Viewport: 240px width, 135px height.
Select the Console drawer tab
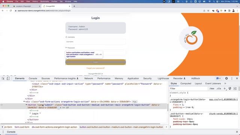click(x=11, y=132)
